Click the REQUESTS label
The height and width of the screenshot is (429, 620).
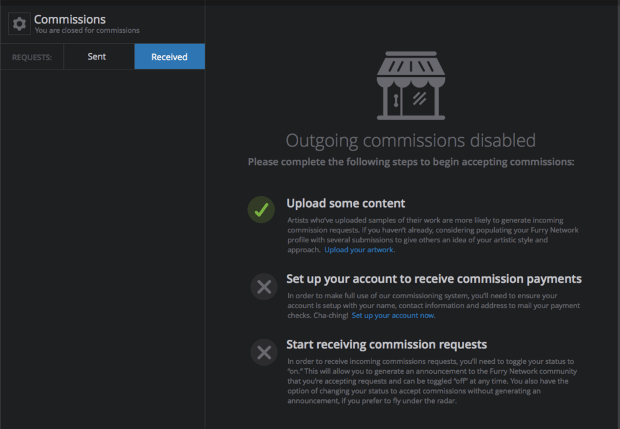tap(30, 56)
